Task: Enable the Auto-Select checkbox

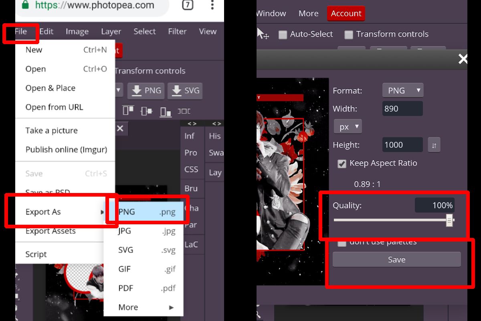Action: pos(283,35)
